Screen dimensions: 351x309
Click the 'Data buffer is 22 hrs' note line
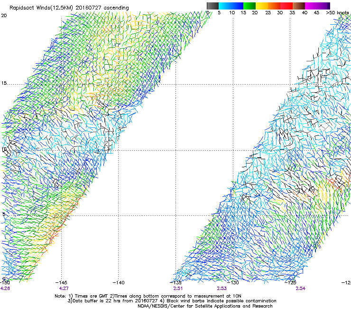[172, 301]
